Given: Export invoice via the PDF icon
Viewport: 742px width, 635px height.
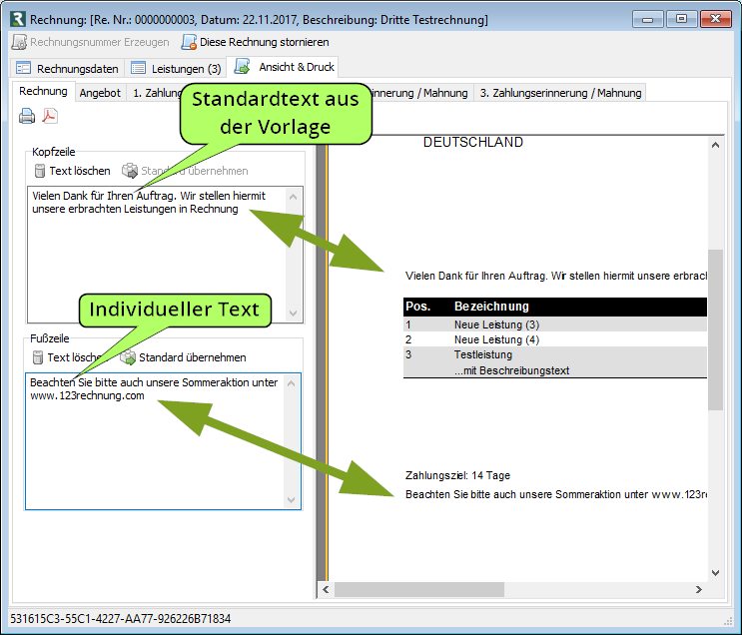Looking at the screenshot, I should [x=50, y=116].
